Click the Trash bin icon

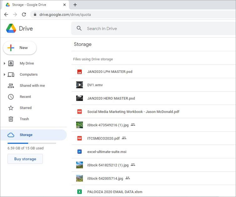coord(11,119)
